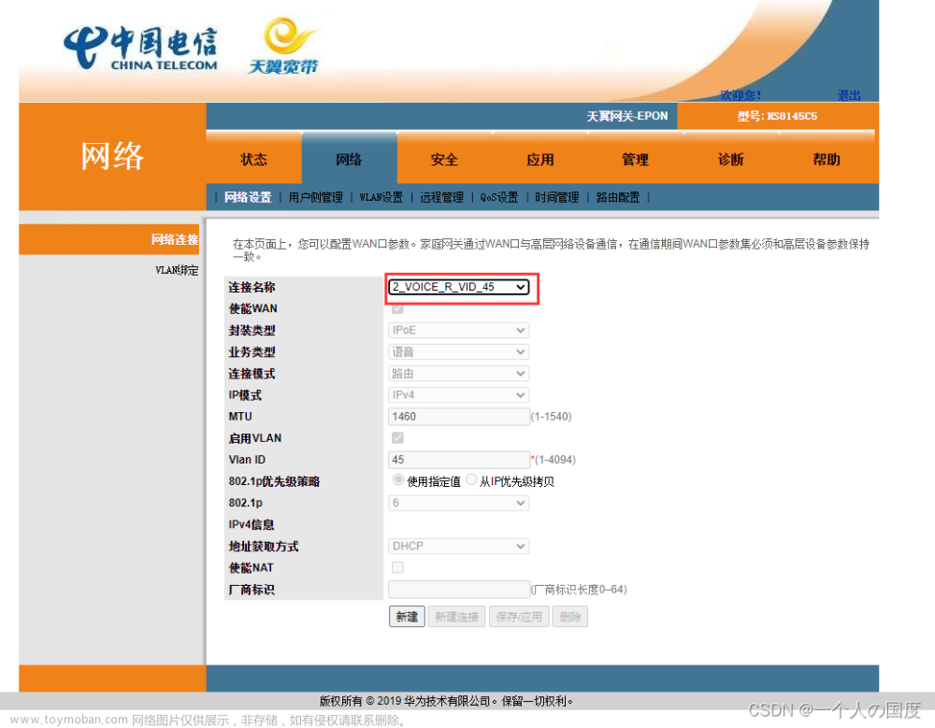Click the 厂商标识长度0–64 hint
Screen dimensions: 935x728
tap(579, 590)
